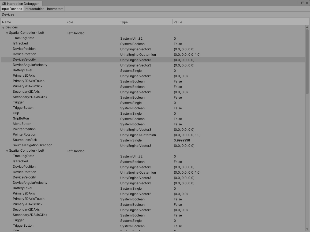The width and height of the screenshot is (311, 232).
Task: Select BatteryLevel under the first Spatial Controller
Action: [153, 70]
